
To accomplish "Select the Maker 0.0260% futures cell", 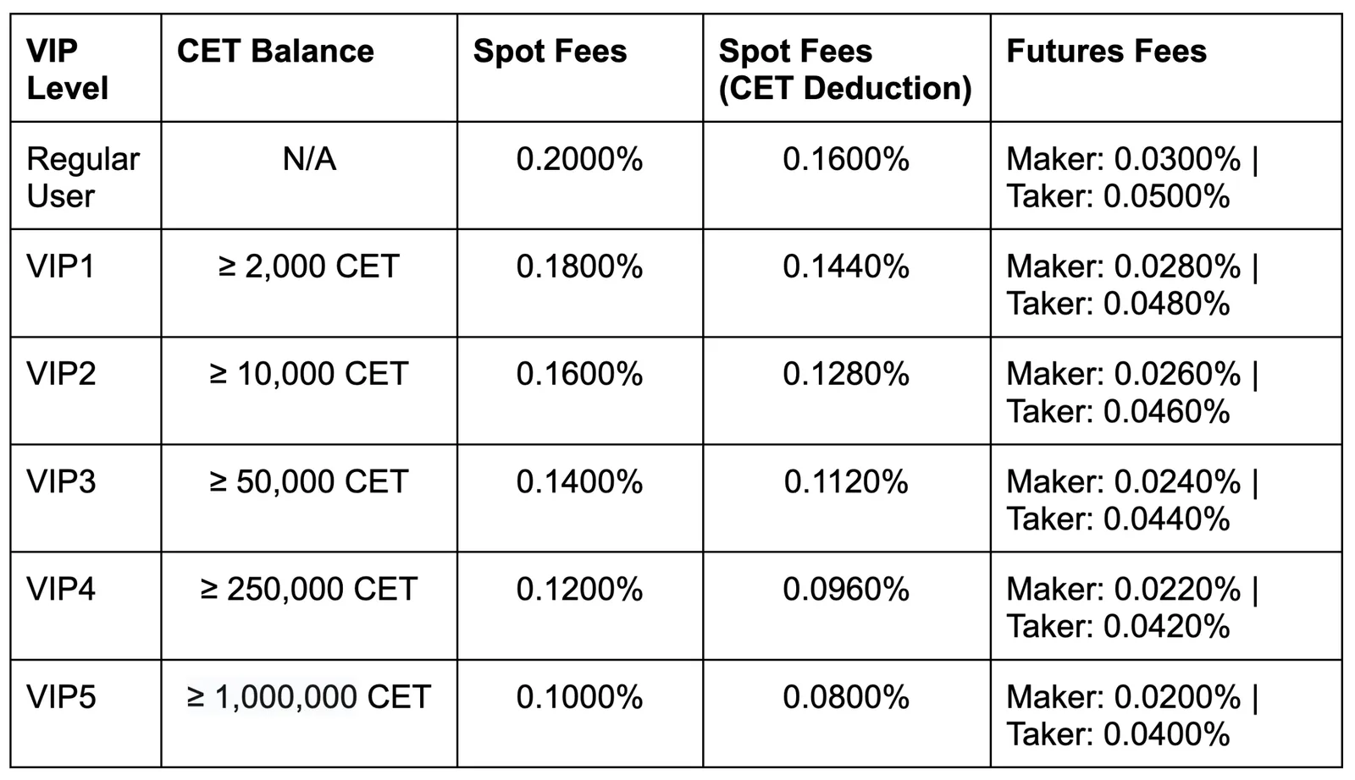I will 1166,390.
